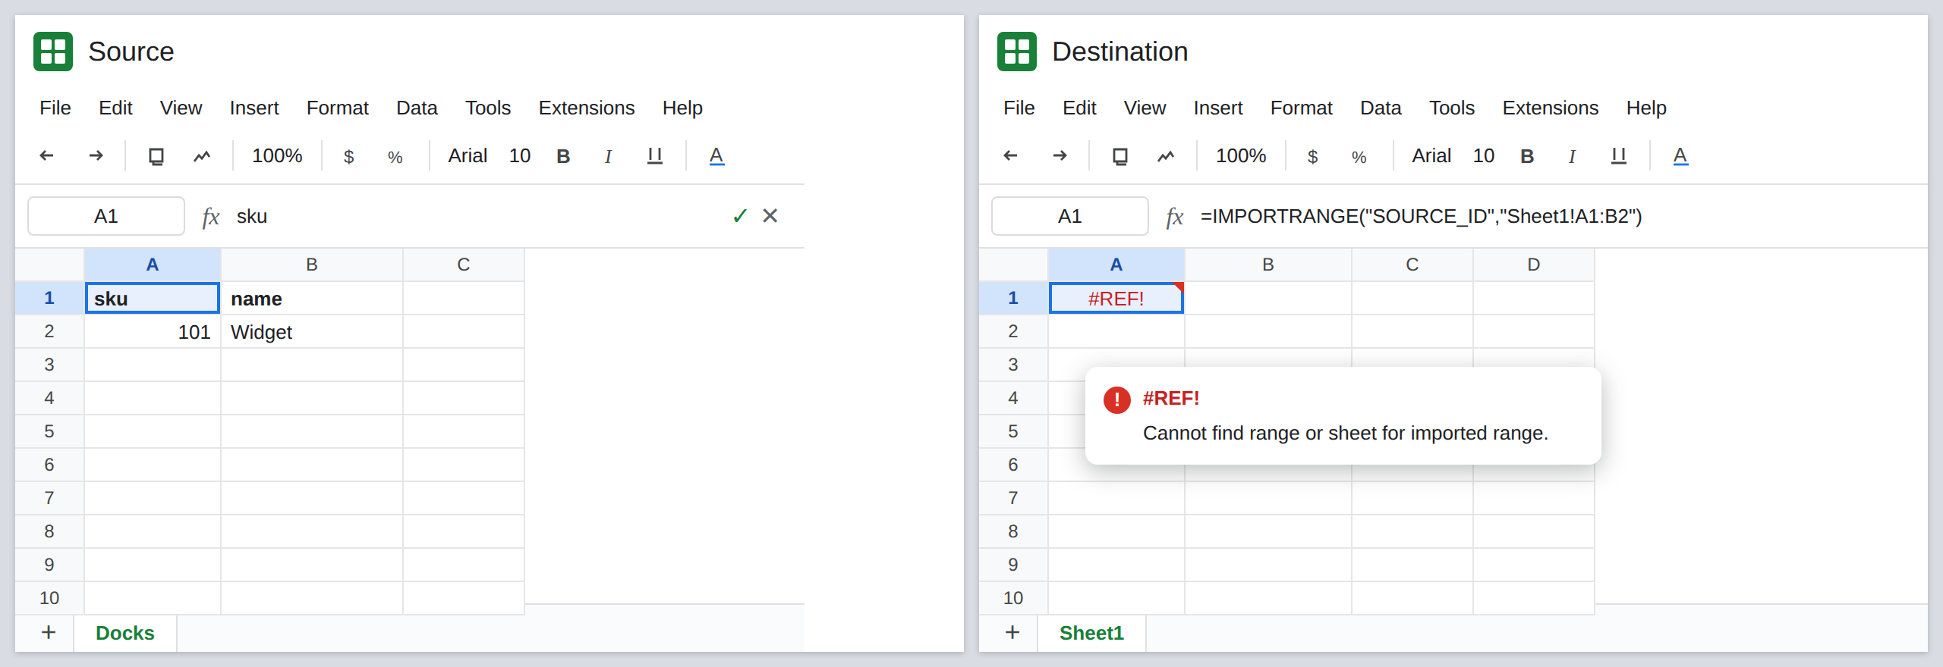Click the Source name box A1

[106, 216]
